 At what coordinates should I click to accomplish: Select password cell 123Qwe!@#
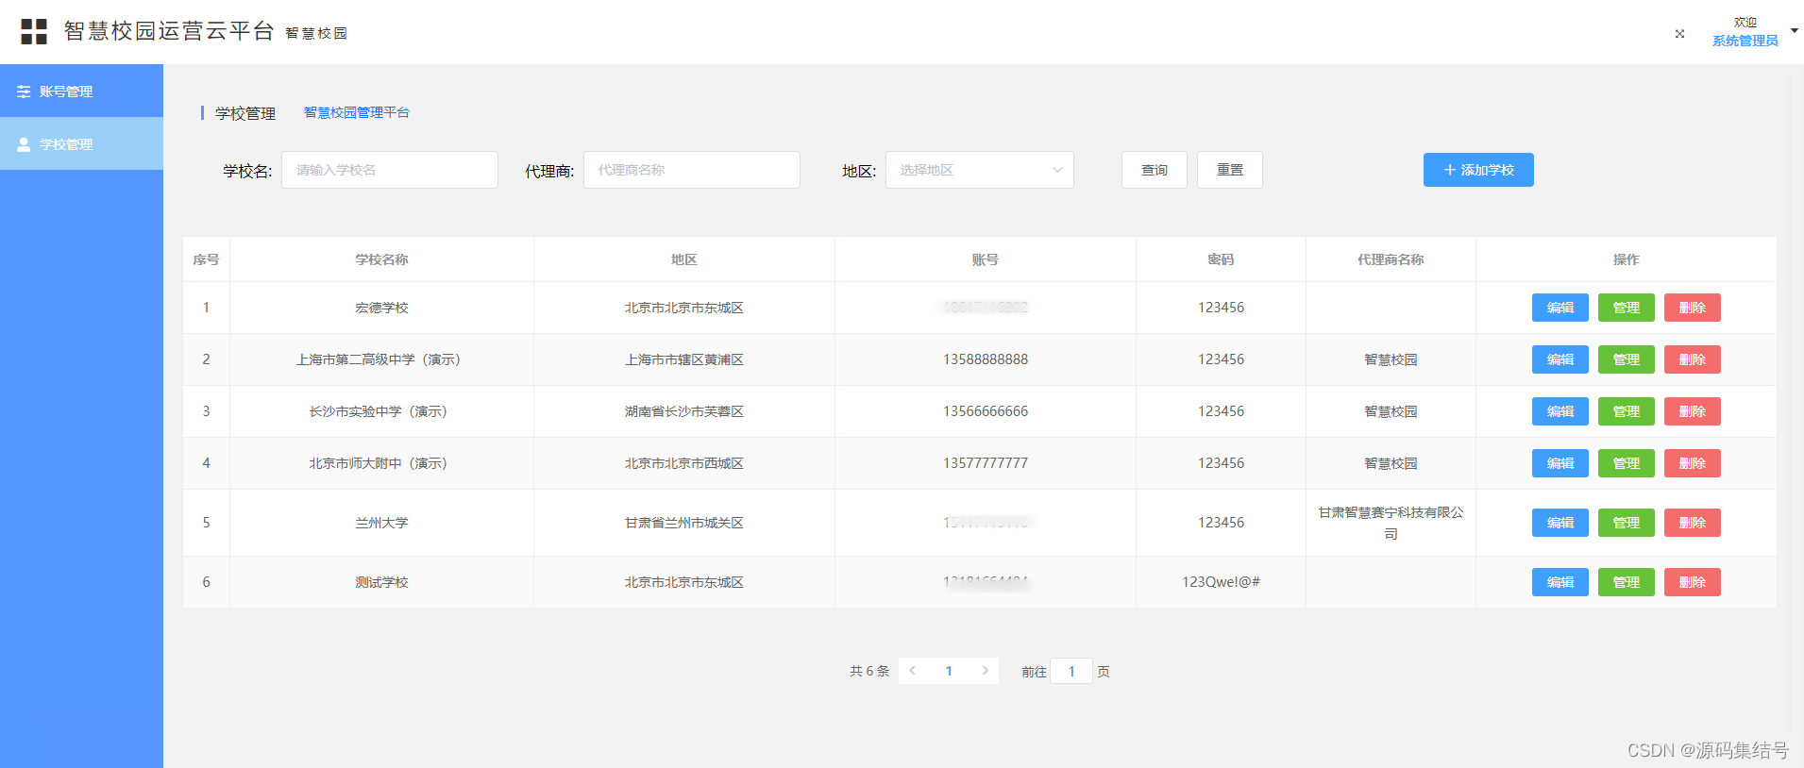pos(1221,582)
